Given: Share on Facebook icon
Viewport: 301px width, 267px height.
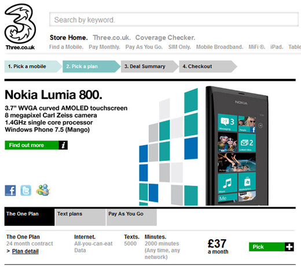Looking at the screenshot, I should click(x=10, y=191).
